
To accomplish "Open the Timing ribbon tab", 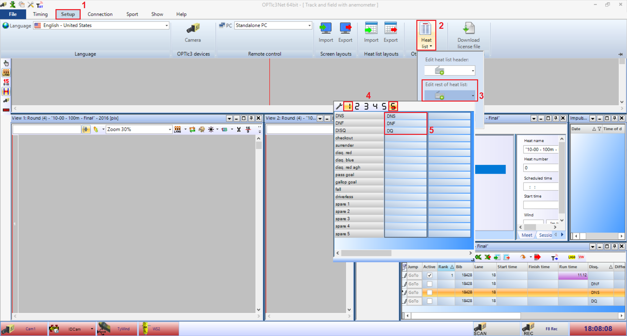I will (x=40, y=14).
